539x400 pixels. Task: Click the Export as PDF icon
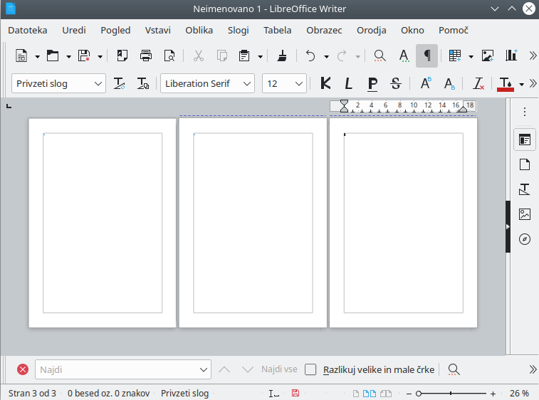click(x=122, y=56)
